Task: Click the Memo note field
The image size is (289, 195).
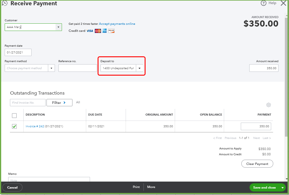Action: [49, 179]
